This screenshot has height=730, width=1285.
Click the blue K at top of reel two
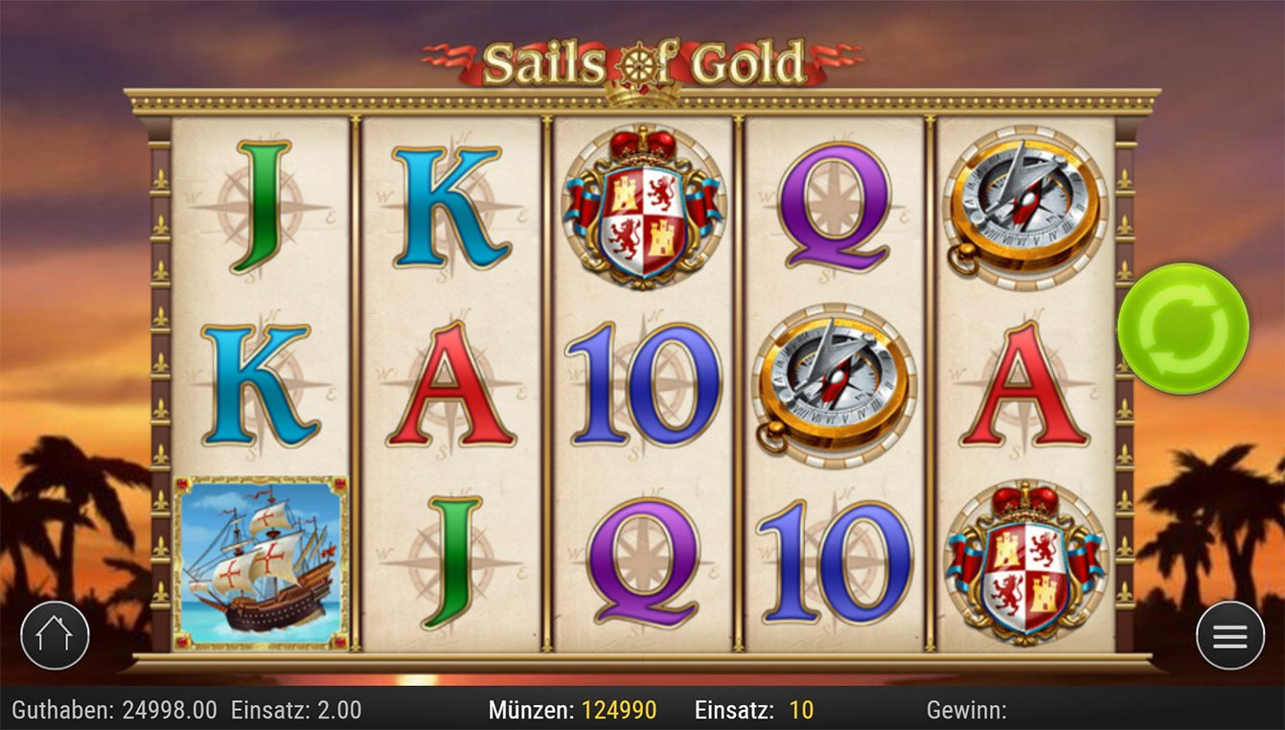[x=450, y=207]
